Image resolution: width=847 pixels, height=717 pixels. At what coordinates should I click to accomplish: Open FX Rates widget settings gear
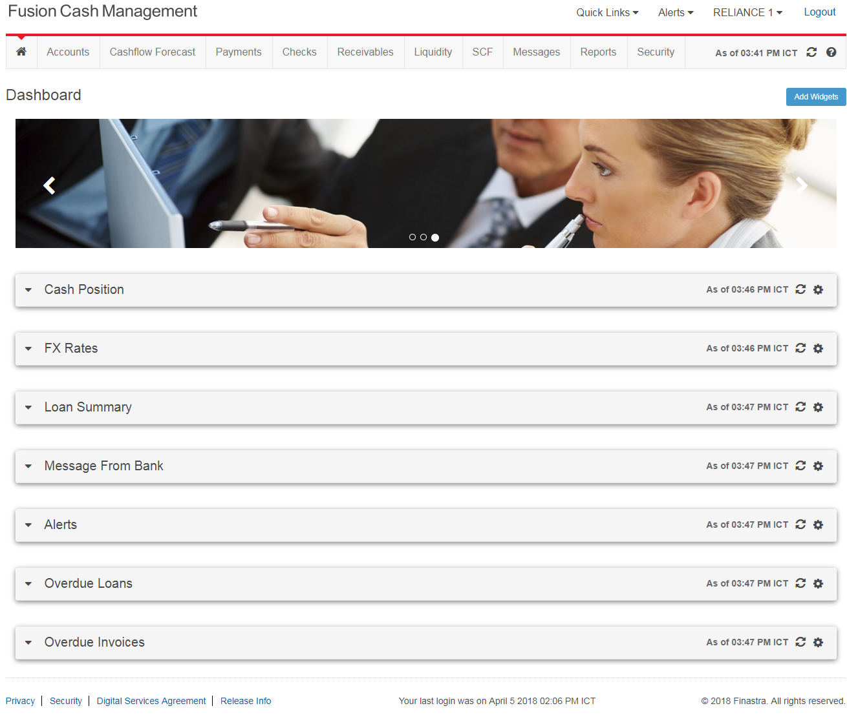(x=818, y=348)
